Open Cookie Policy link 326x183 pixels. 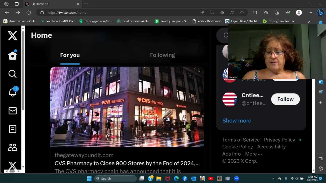pos(237,147)
